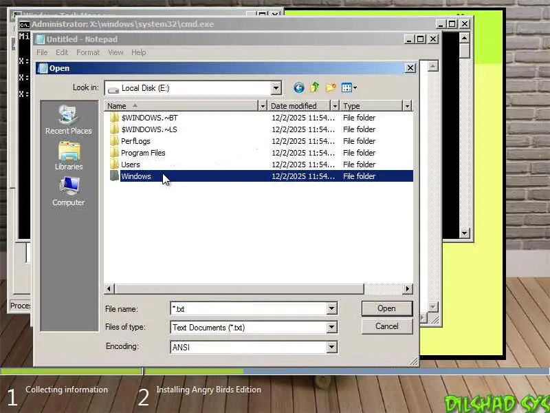Select the Users folder name
The image size is (550, 413).
pos(131,165)
